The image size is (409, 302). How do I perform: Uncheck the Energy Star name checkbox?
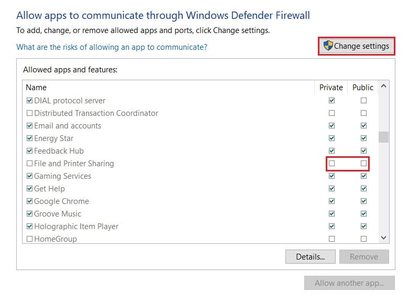(29, 138)
